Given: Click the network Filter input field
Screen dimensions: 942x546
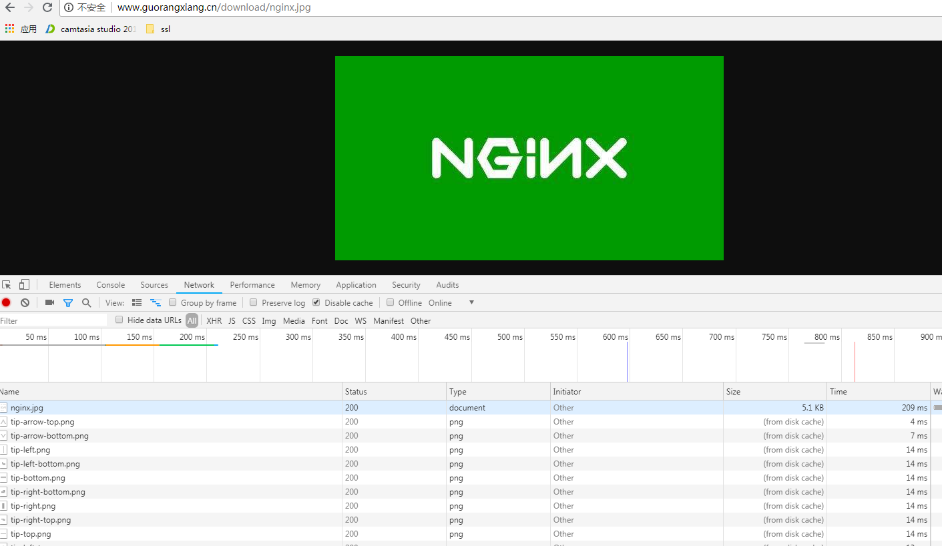Looking at the screenshot, I should [53, 320].
